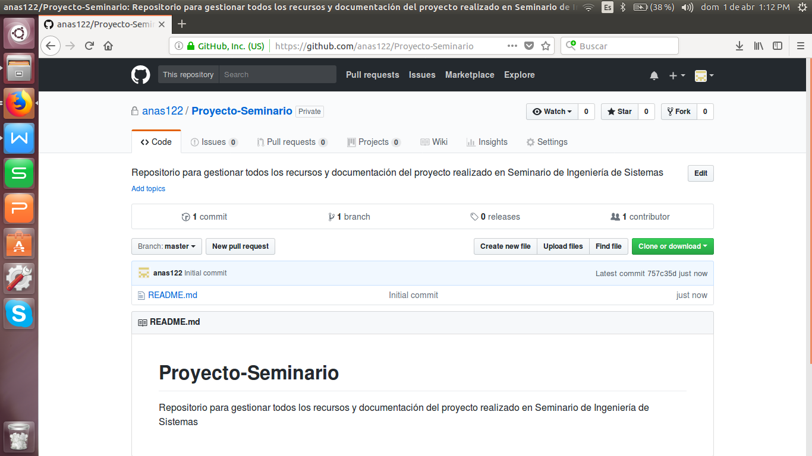Open the Firefox downloads arrow
Screen dimensions: 812x456
coord(739,46)
